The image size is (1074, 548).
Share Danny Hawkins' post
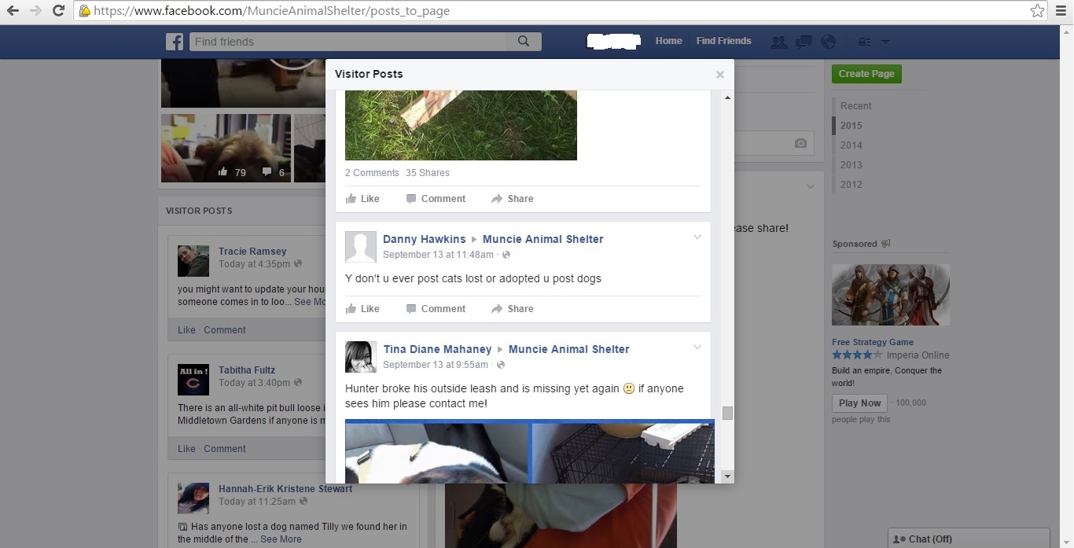tap(512, 309)
